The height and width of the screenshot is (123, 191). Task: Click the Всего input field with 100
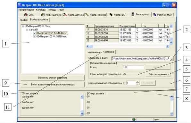[x=133, y=67]
